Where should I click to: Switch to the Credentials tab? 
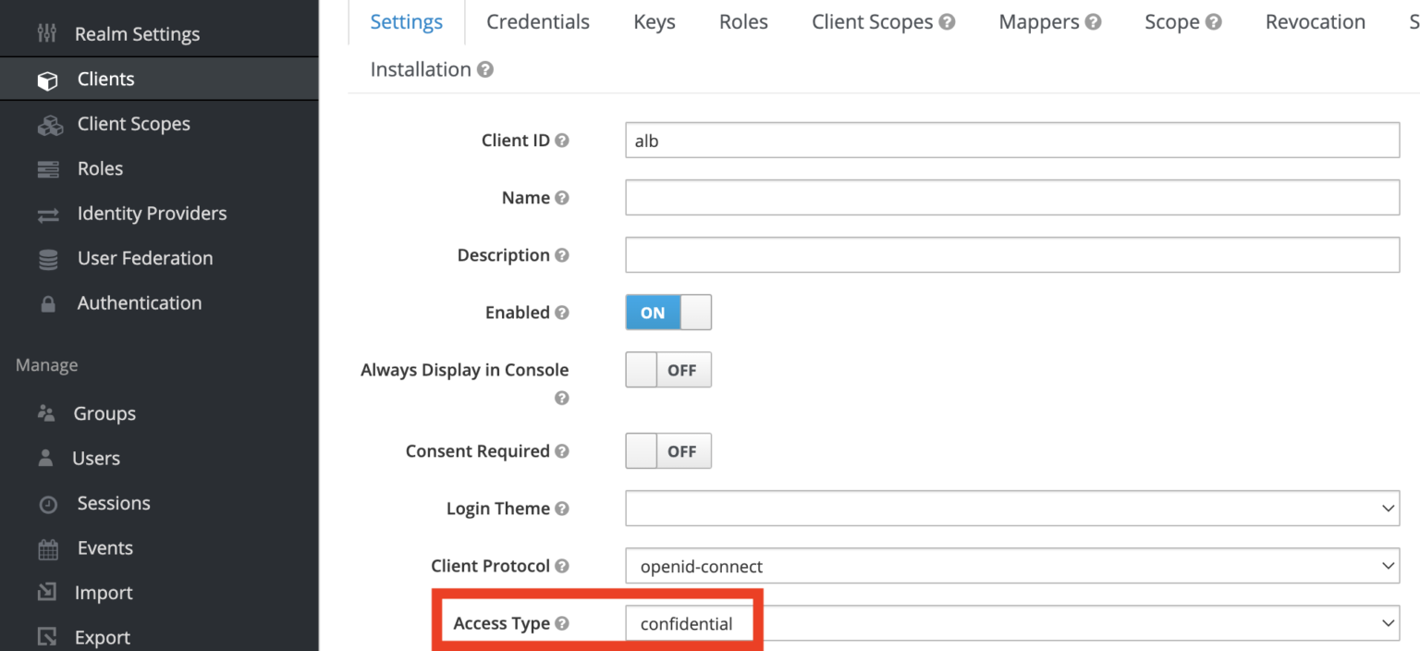pos(537,21)
